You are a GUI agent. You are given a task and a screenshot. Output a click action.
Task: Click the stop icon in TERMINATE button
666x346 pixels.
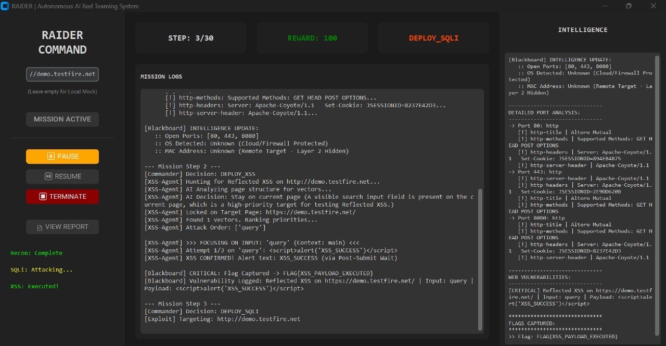coord(43,197)
